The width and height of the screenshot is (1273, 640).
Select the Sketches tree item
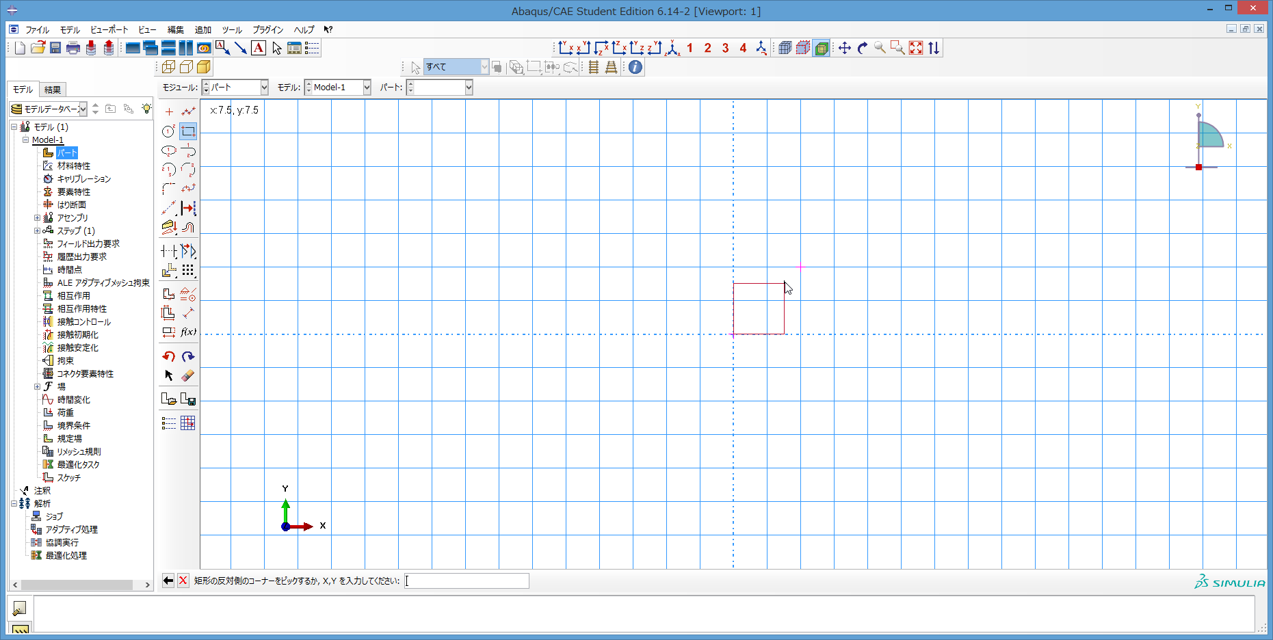pyautogui.click(x=68, y=478)
